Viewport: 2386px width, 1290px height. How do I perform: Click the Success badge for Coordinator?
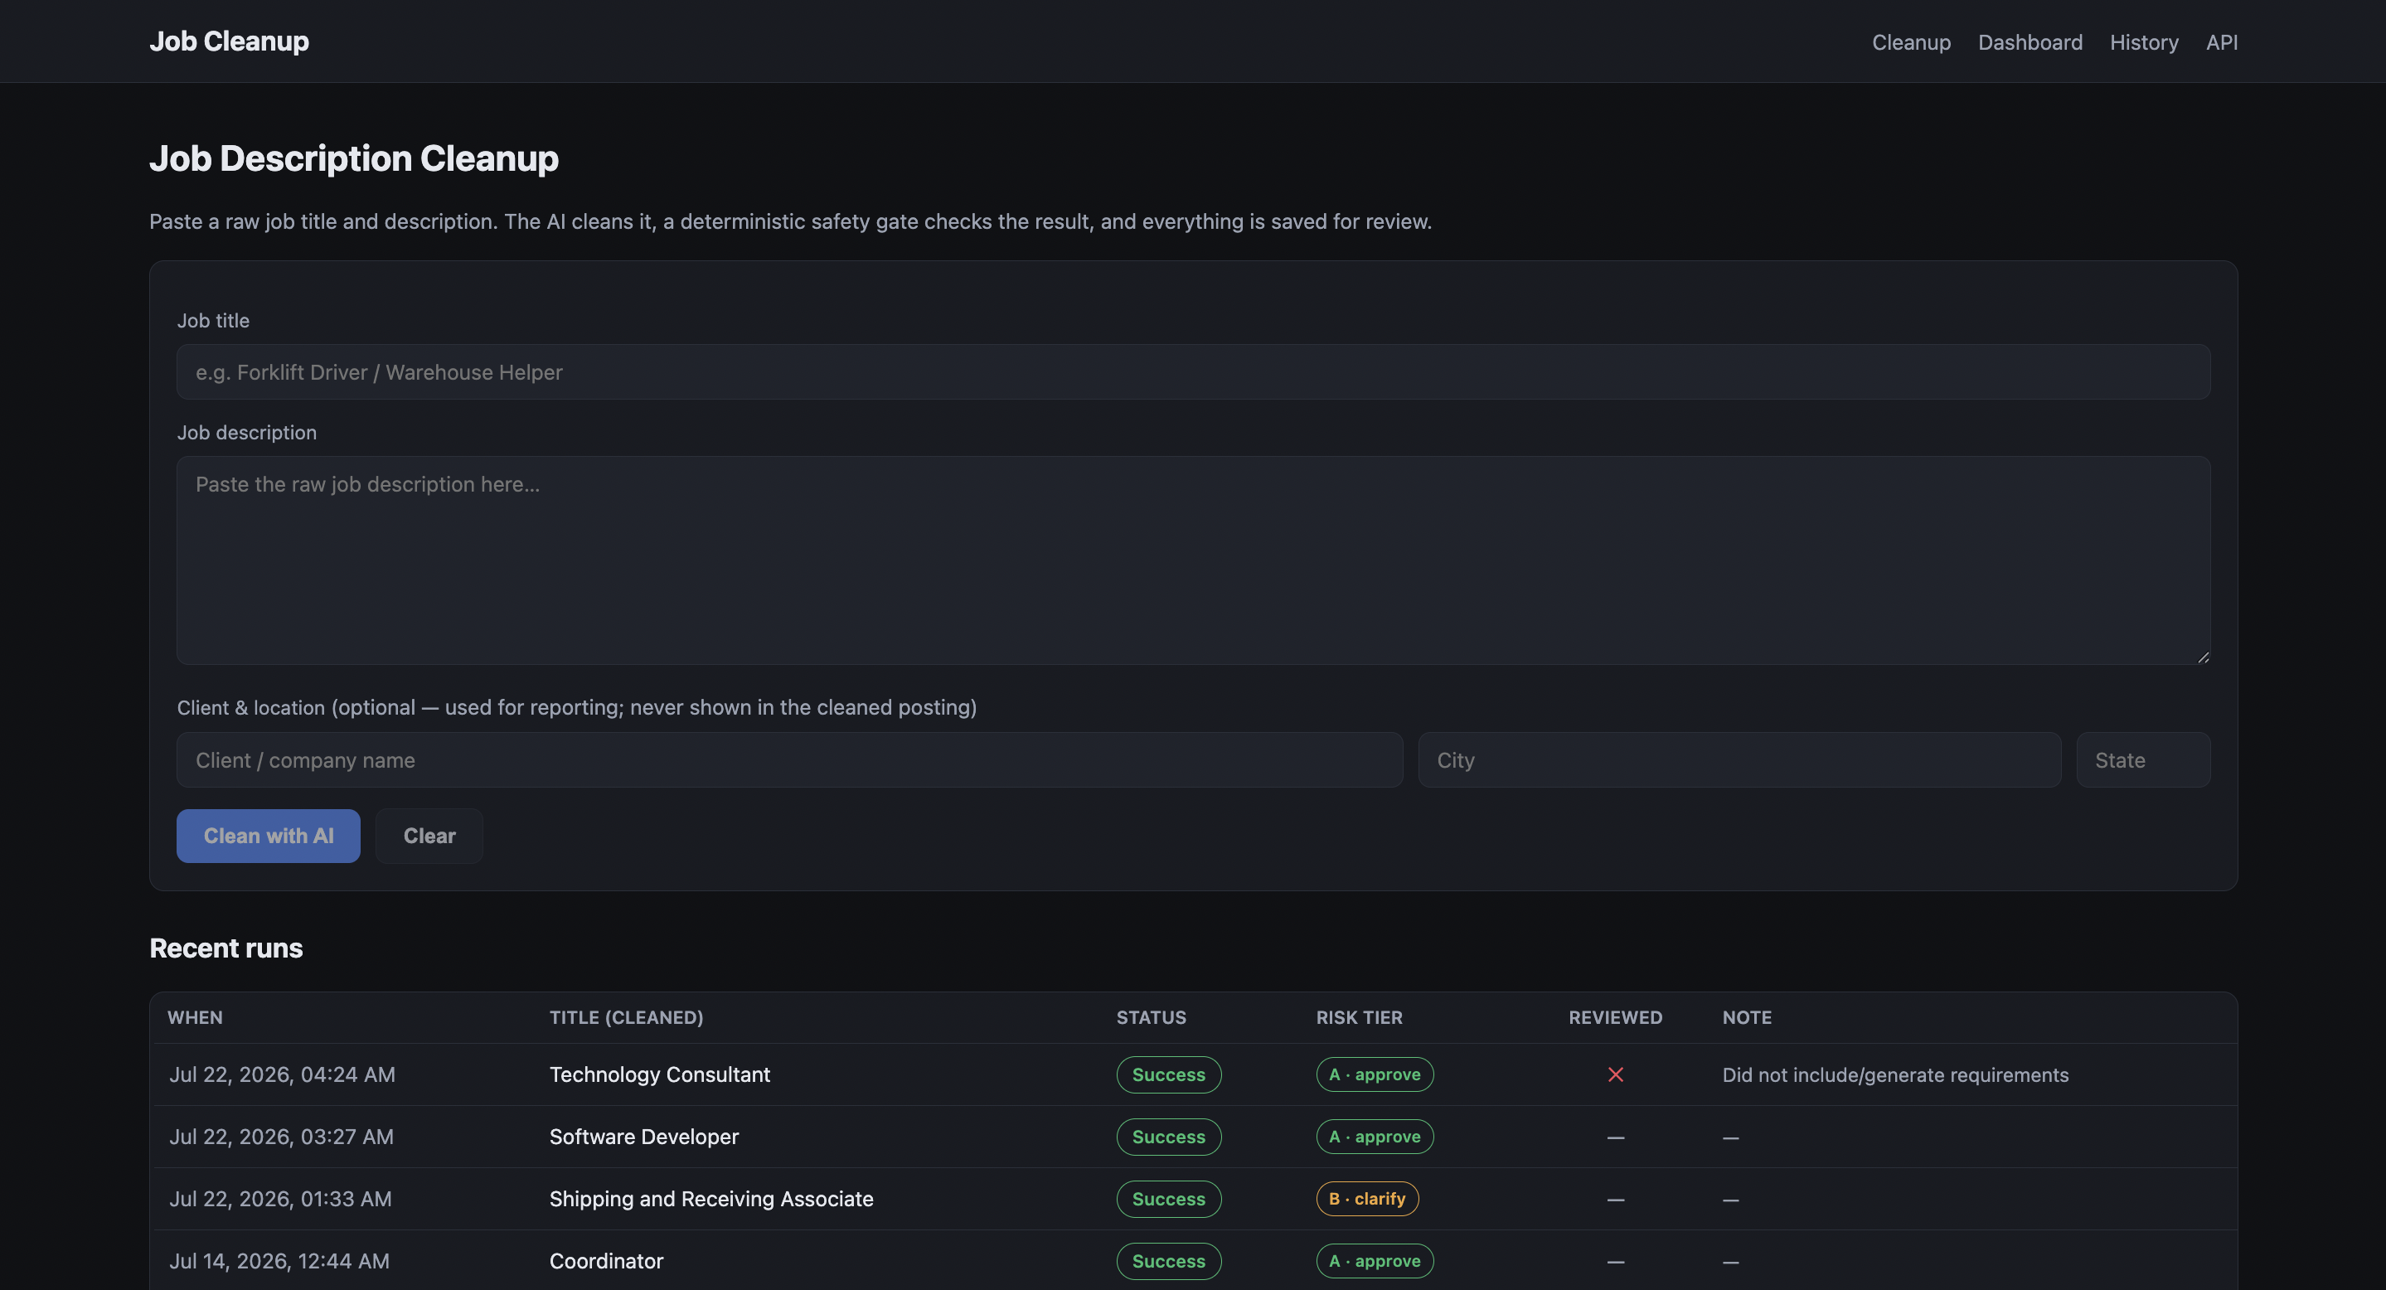1168,1261
